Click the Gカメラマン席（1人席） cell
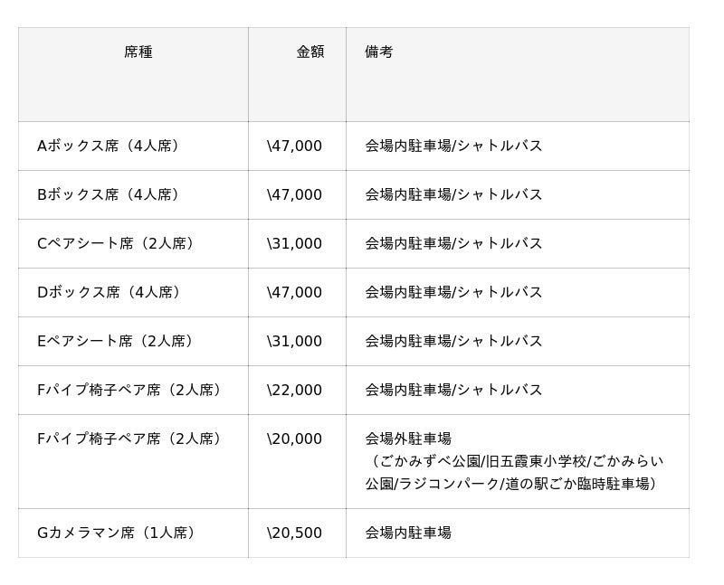 (x=119, y=533)
